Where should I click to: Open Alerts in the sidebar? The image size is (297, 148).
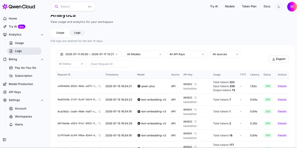point(19,124)
